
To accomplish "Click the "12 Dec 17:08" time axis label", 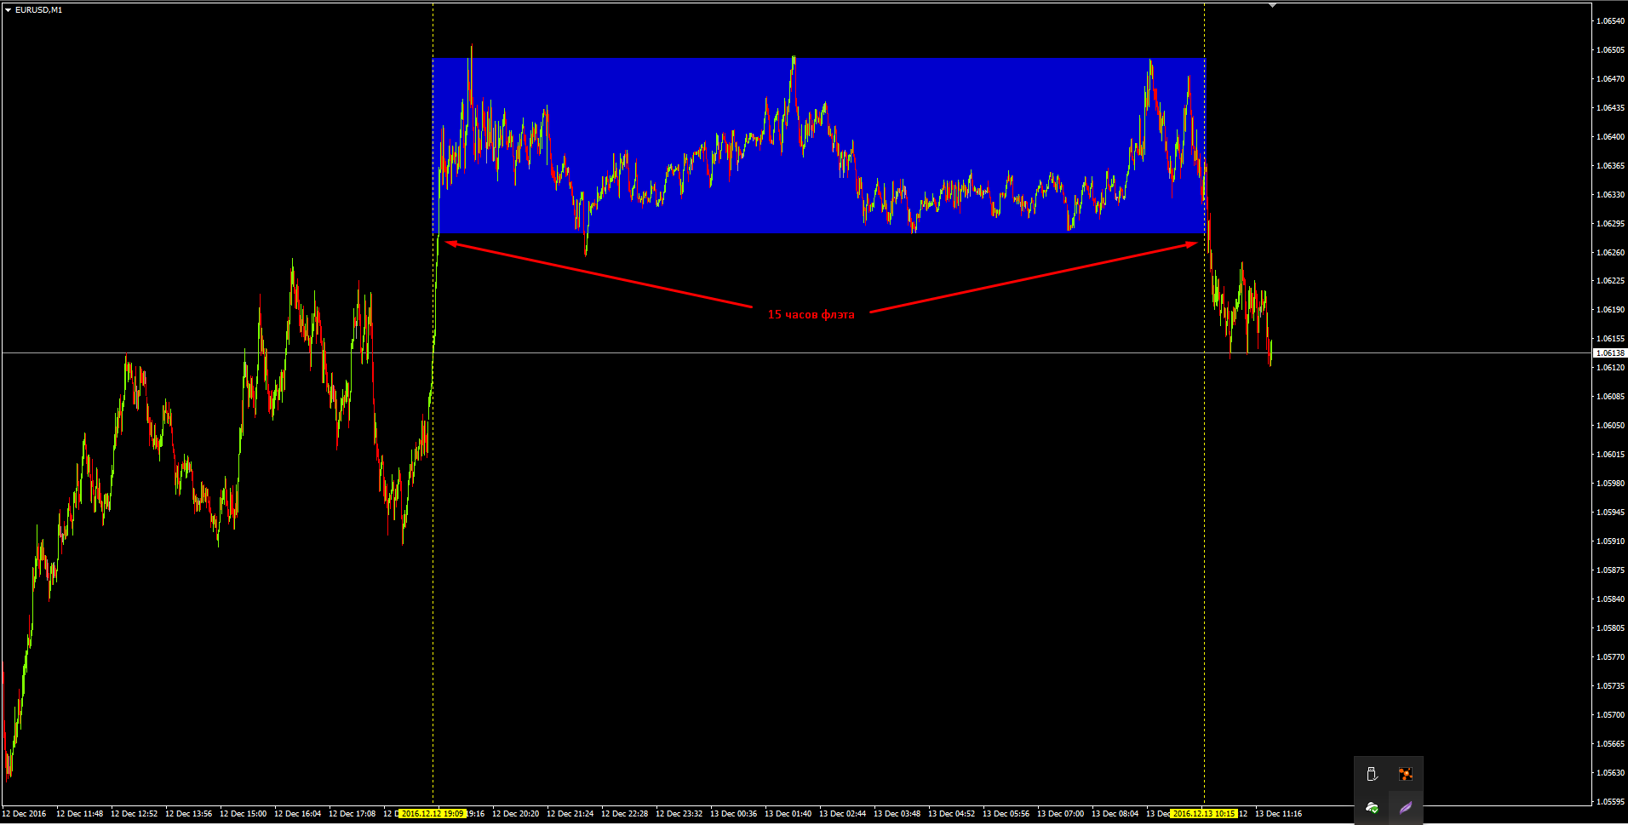I will 352,814.
